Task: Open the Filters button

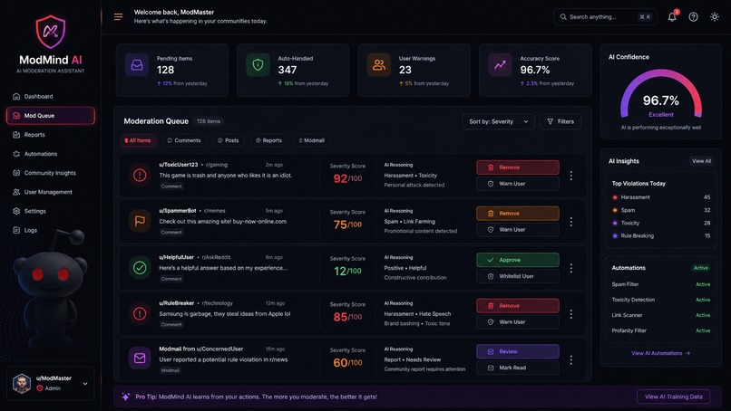Action: pyautogui.click(x=560, y=121)
